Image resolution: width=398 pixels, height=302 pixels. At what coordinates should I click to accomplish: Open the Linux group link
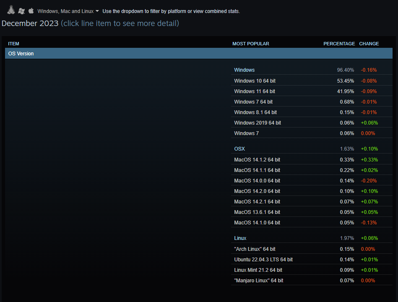click(x=240, y=238)
